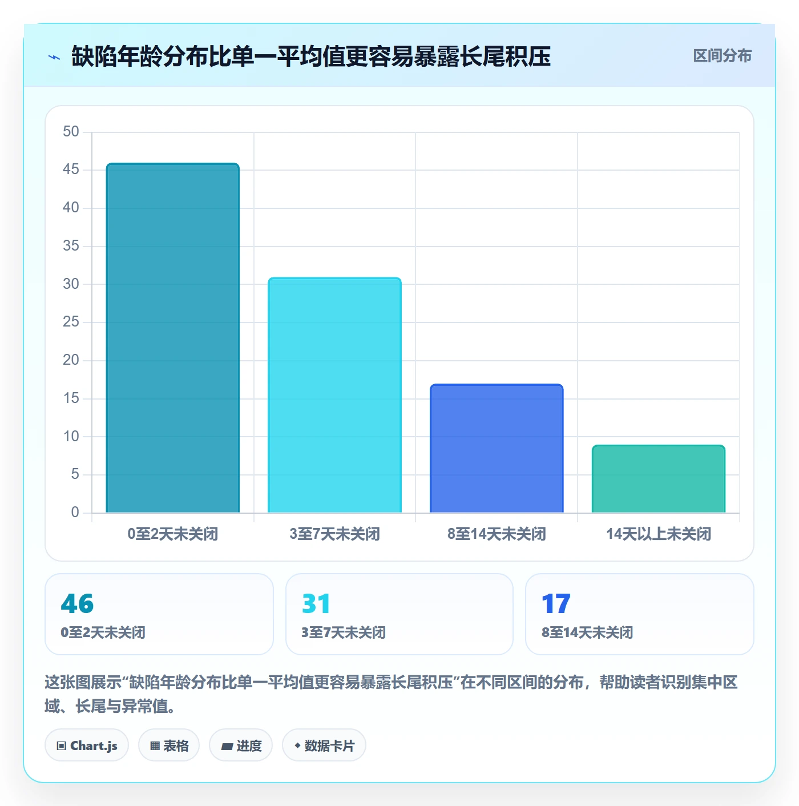Image resolution: width=799 pixels, height=806 pixels.
Task: Click the y-axis value 50
Action: (71, 132)
